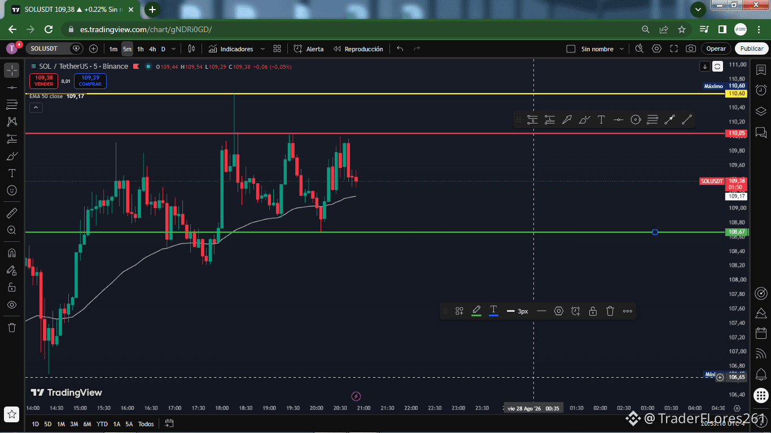This screenshot has width=771, height=433.
Task: Select the ruler measure tool
Action: click(11, 213)
